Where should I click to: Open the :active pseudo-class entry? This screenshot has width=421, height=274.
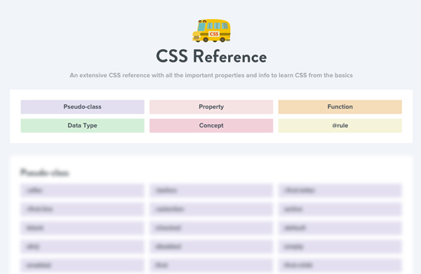(x=340, y=209)
